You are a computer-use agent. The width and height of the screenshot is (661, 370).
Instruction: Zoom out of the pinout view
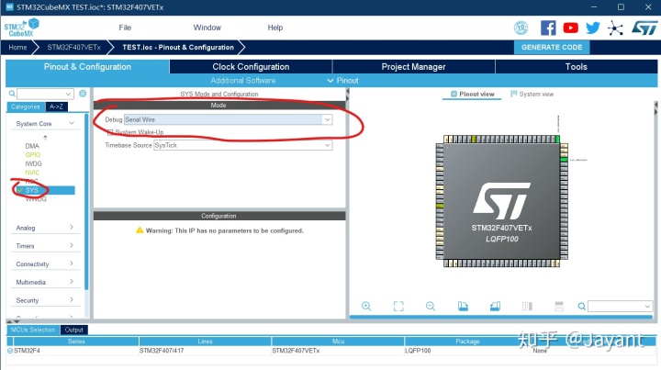click(x=431, y=307)
